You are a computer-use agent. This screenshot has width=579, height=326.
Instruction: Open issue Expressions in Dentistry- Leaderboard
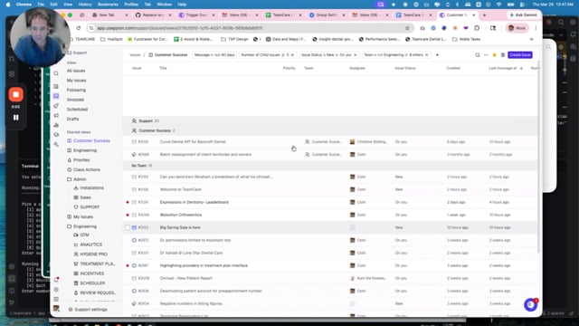(x=194, y=202)
